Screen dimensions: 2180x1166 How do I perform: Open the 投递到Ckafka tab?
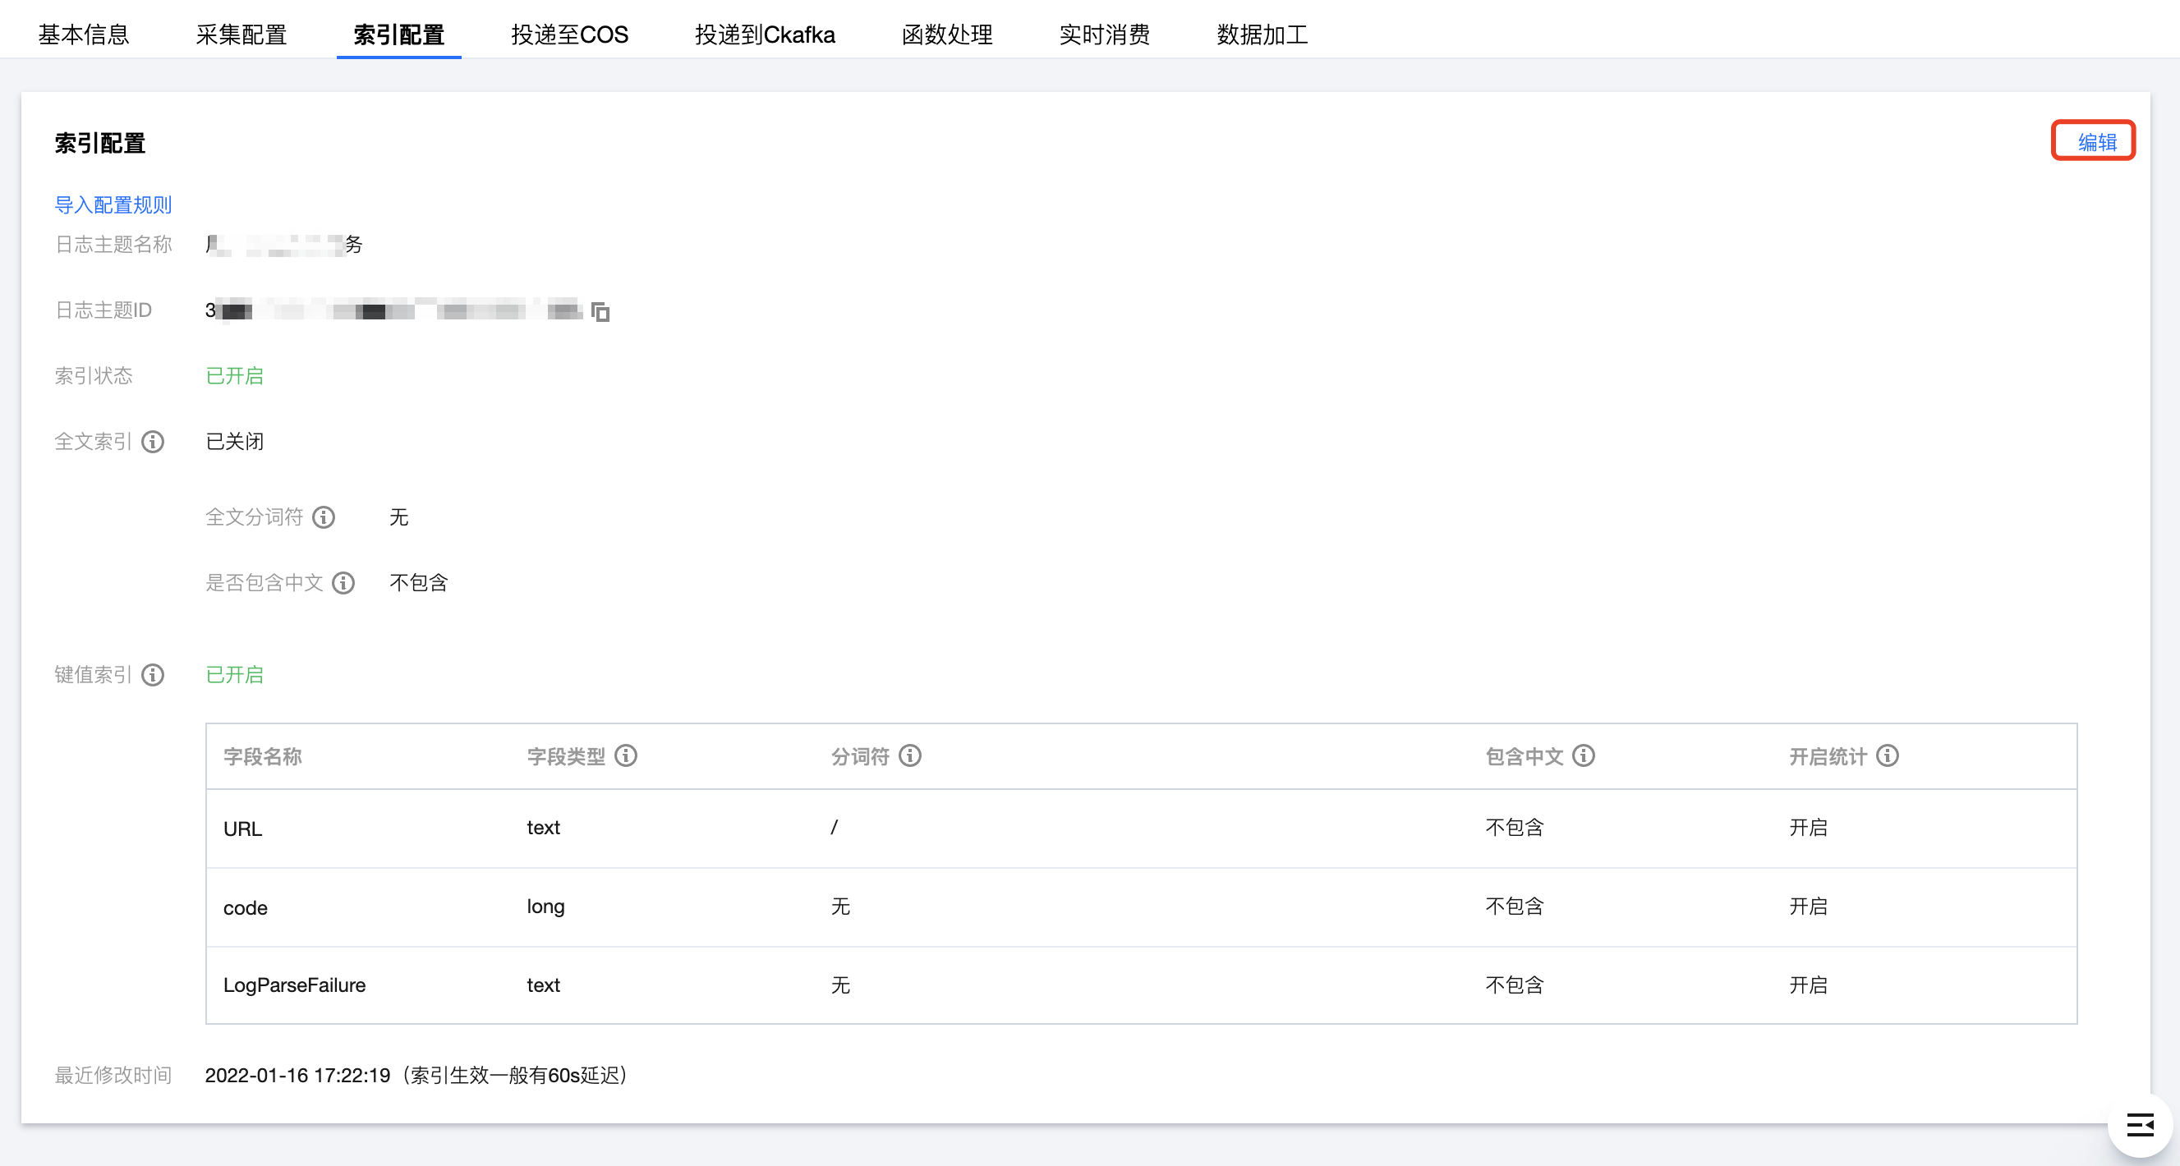coord(764,34)
